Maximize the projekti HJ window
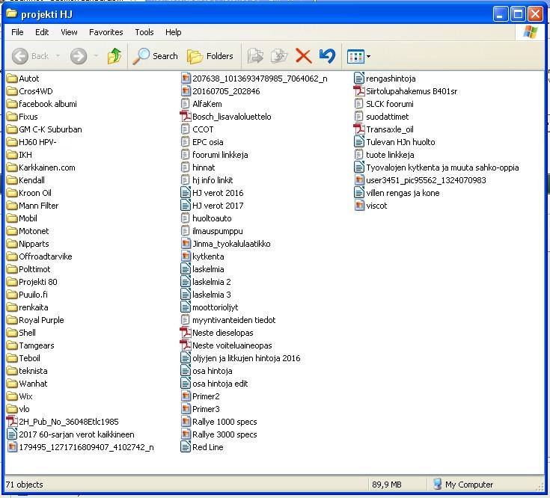550x498 pixels. pyautogui.click(x=518, y=14)
